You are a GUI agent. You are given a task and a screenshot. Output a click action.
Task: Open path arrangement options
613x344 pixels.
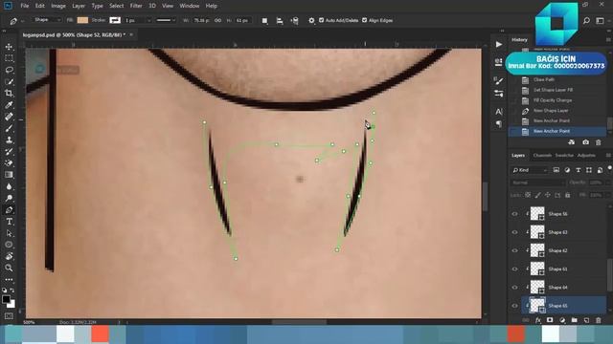[x=295, y=21]
